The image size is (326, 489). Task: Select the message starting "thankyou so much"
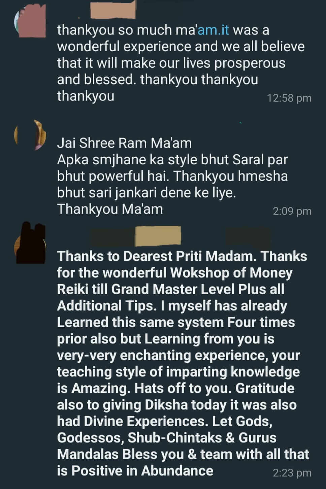pyautogui.click(x=181, y=63)
